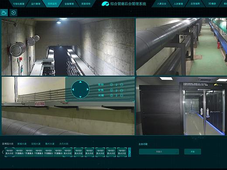Switch to 设备管理 tab
Screen dimensions: 227x170
[69, 4]
